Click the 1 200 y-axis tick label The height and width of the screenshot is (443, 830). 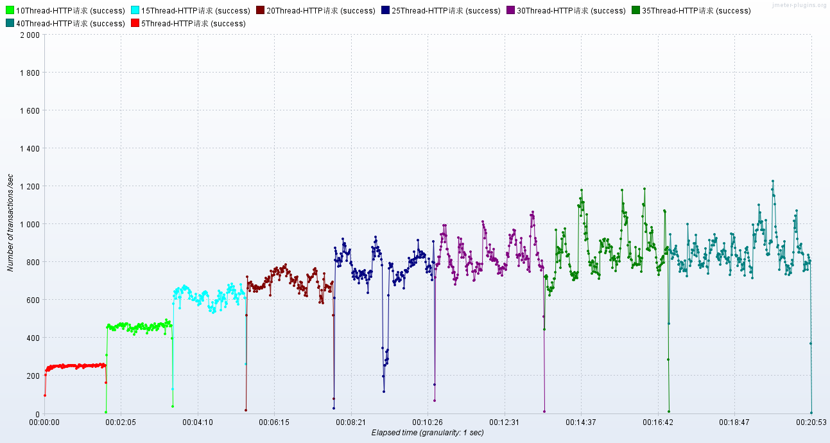coord(30,187)
